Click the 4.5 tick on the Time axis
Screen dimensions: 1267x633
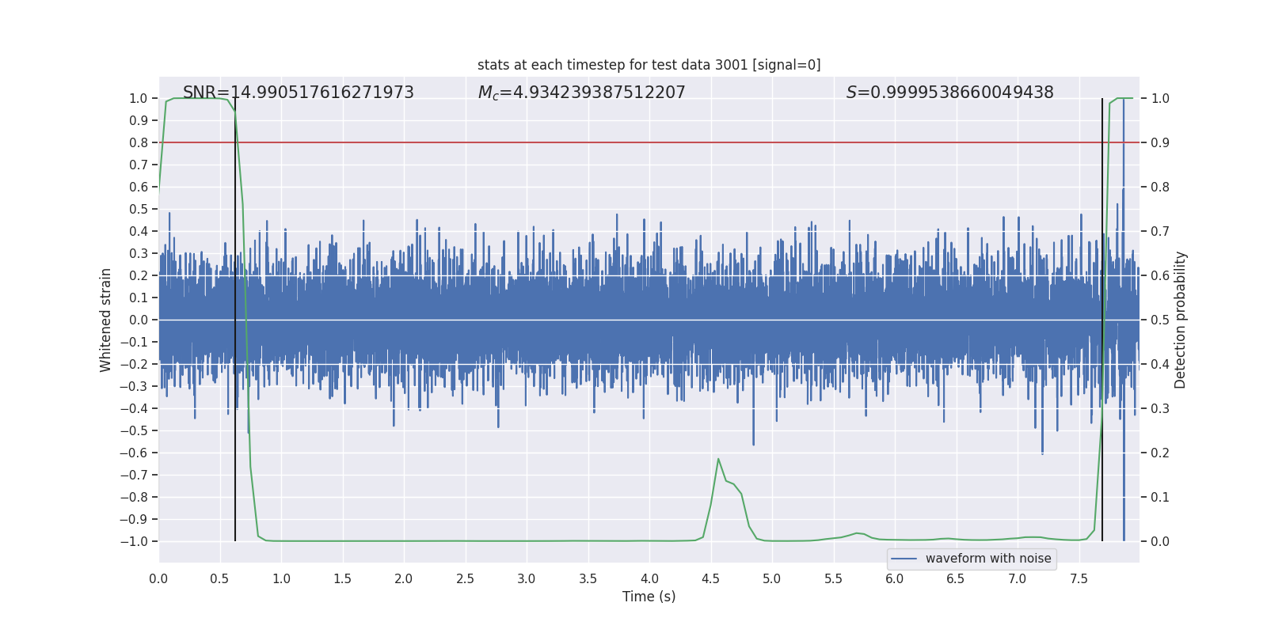point(711,578)
